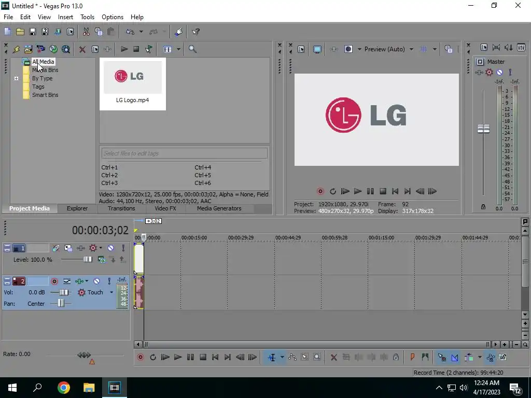The width and height of the screenshot is (531, 398).
Task: Open Touch automation mode dropdown on track 2
Action: point(111,292)
